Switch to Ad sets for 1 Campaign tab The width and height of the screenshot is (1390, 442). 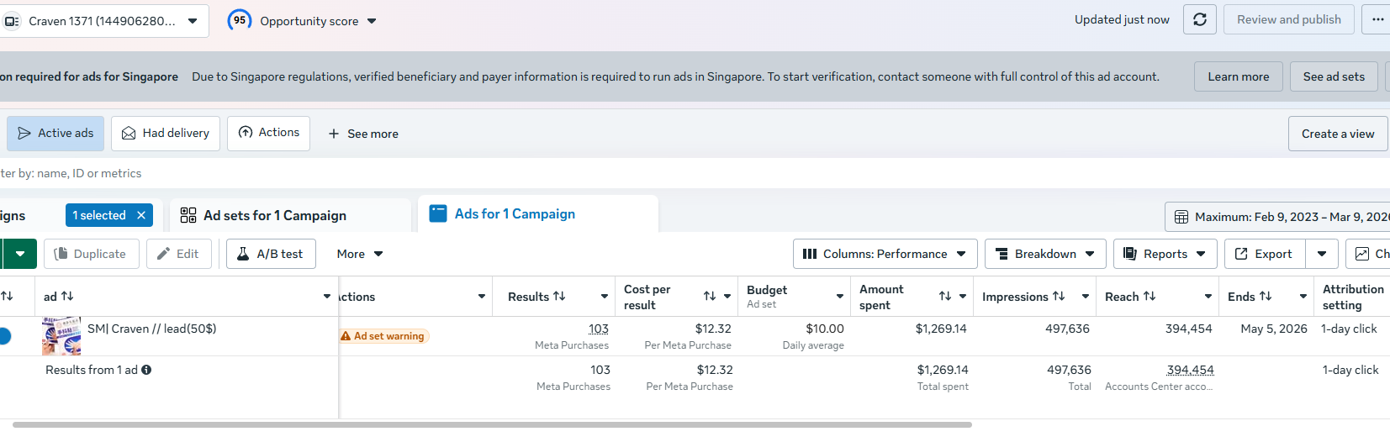274,216
